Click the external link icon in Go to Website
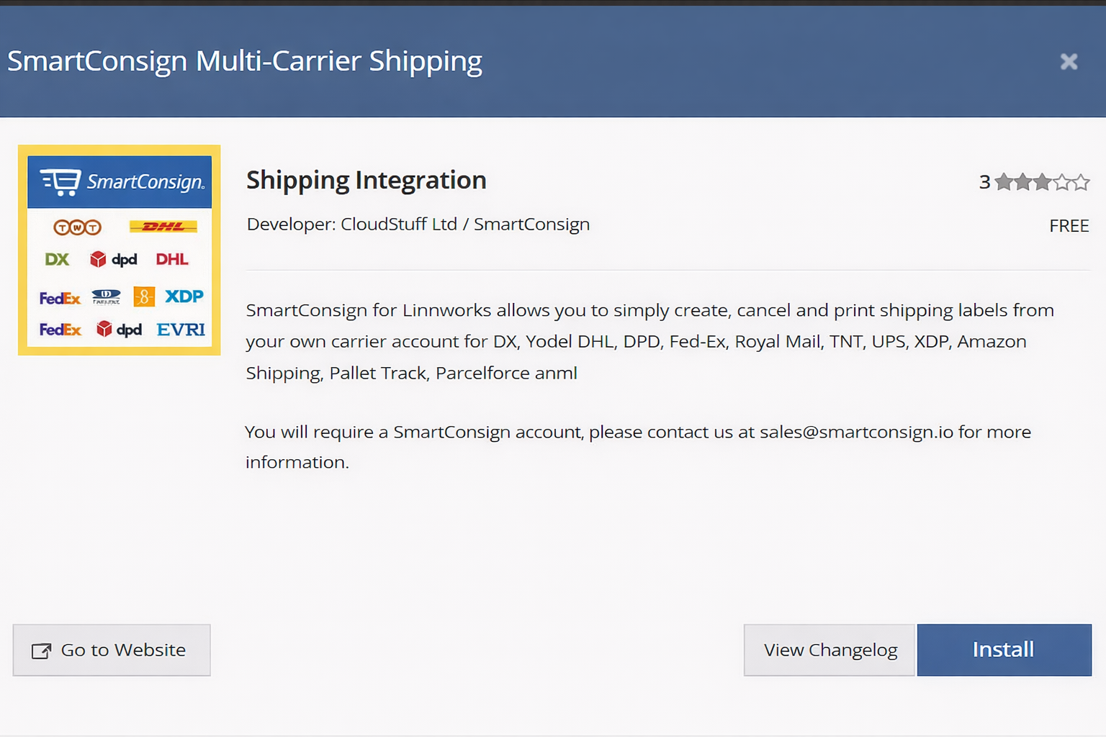Screen dimensions: 1106x737 pyautogui.click(x=41, y=651)
